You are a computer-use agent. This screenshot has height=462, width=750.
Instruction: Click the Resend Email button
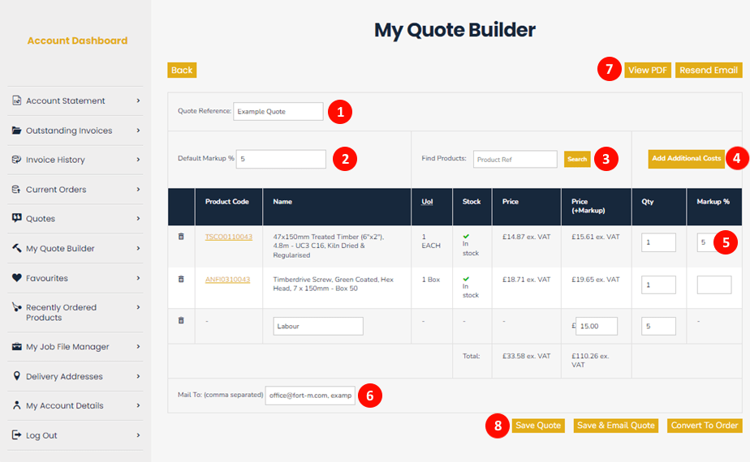click(709, 70)
